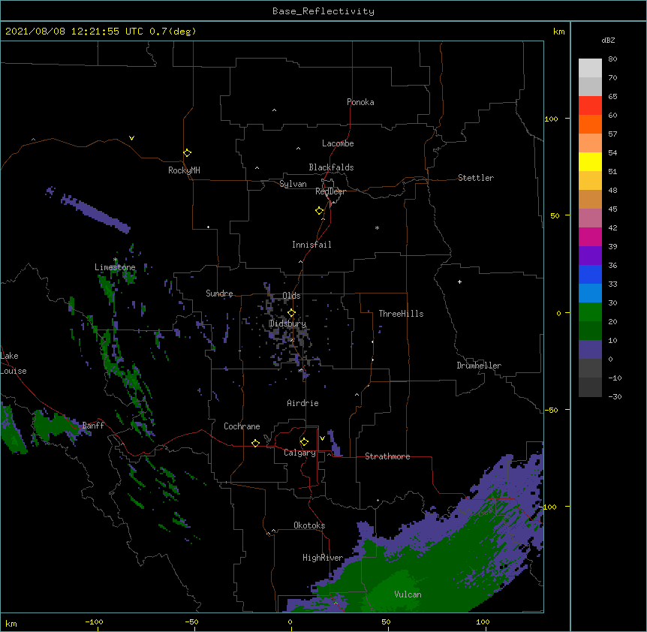
Task: Click the yellow diamond marker above Calgary label
Action: tap(304, 442)
